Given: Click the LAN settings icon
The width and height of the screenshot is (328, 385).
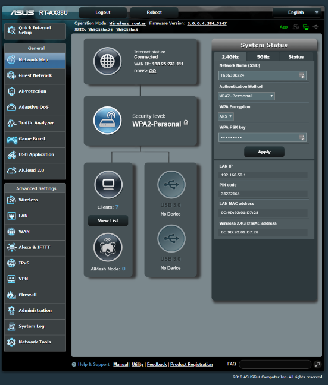Looking at the screenshot, I should click(11, 216).
